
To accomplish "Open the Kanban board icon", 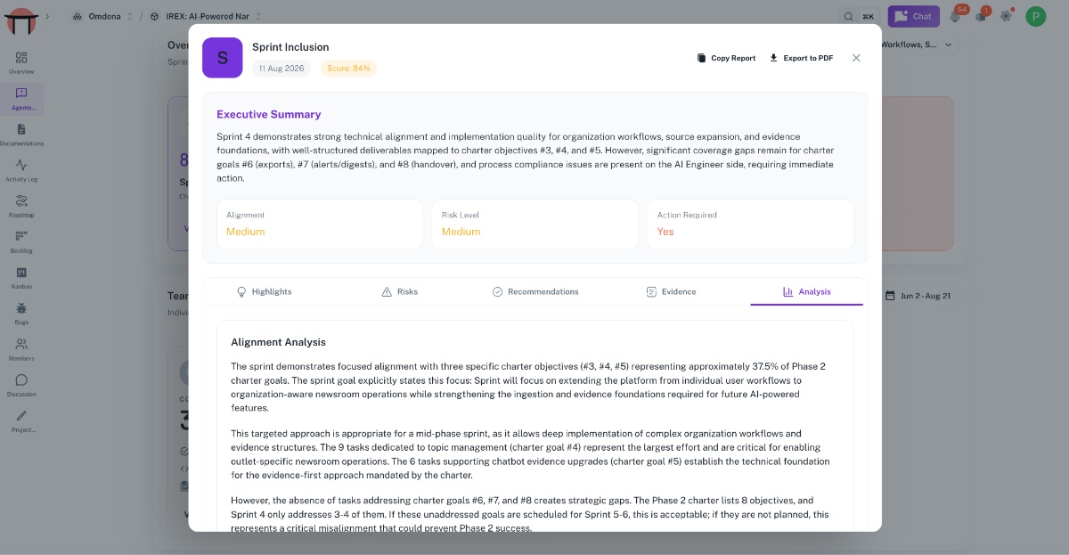I will pos(21,278).
